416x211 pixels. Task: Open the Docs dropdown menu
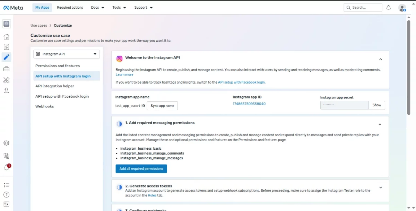point(97,8)
